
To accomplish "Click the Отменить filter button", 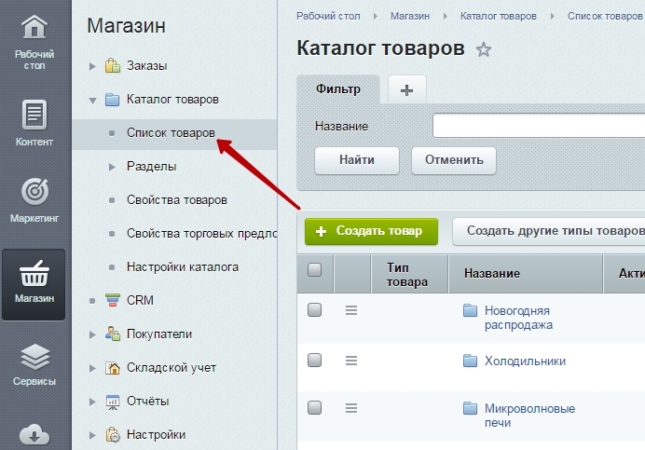I will (454, 160).
